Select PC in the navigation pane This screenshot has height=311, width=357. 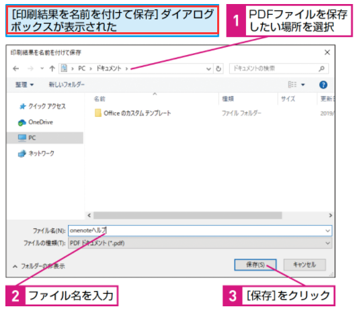pyautogui.click(x=44, y=138)
